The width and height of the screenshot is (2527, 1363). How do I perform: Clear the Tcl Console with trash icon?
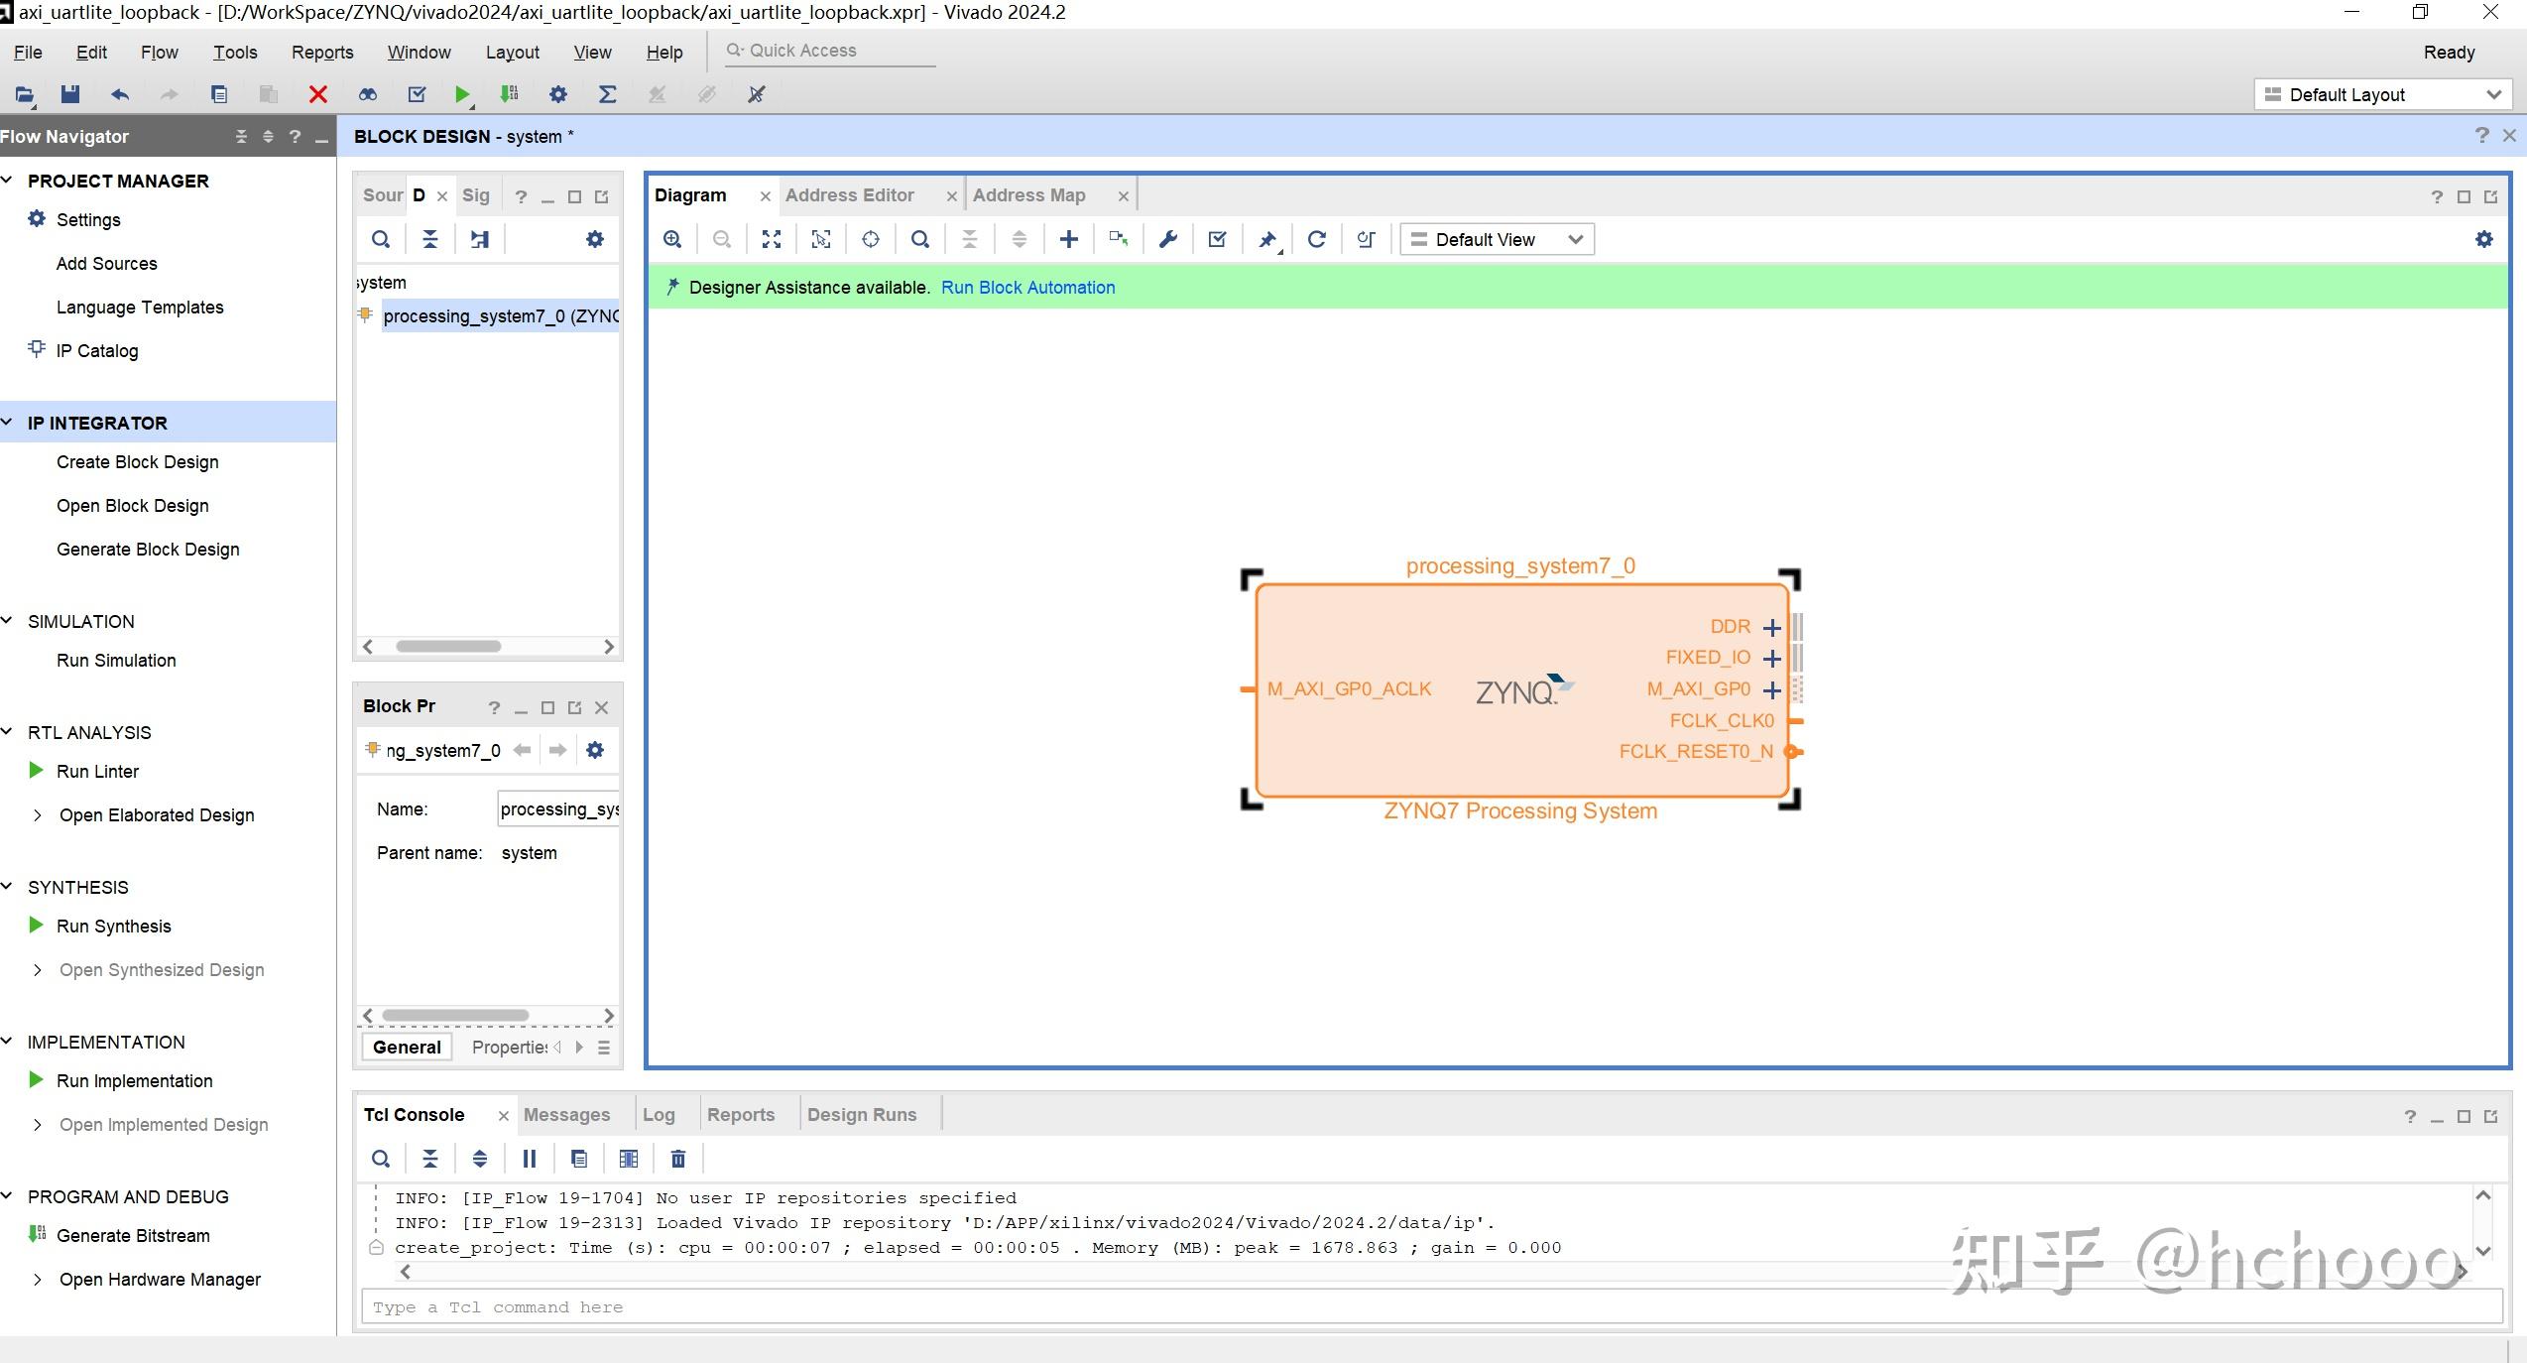coord(678,1159)
